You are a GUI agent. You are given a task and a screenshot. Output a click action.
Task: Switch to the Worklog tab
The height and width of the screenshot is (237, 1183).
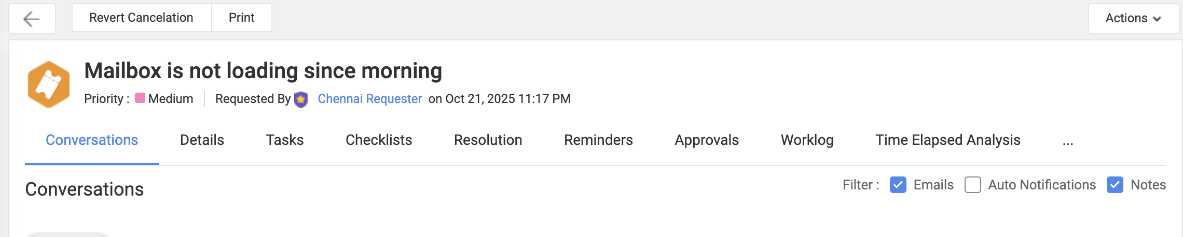[x=807, y=140]
